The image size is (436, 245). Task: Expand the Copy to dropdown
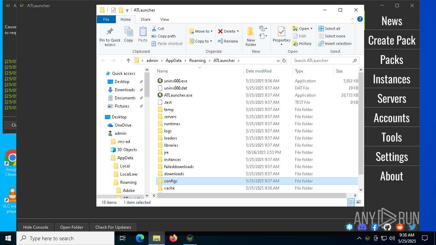tap(211, 41)
